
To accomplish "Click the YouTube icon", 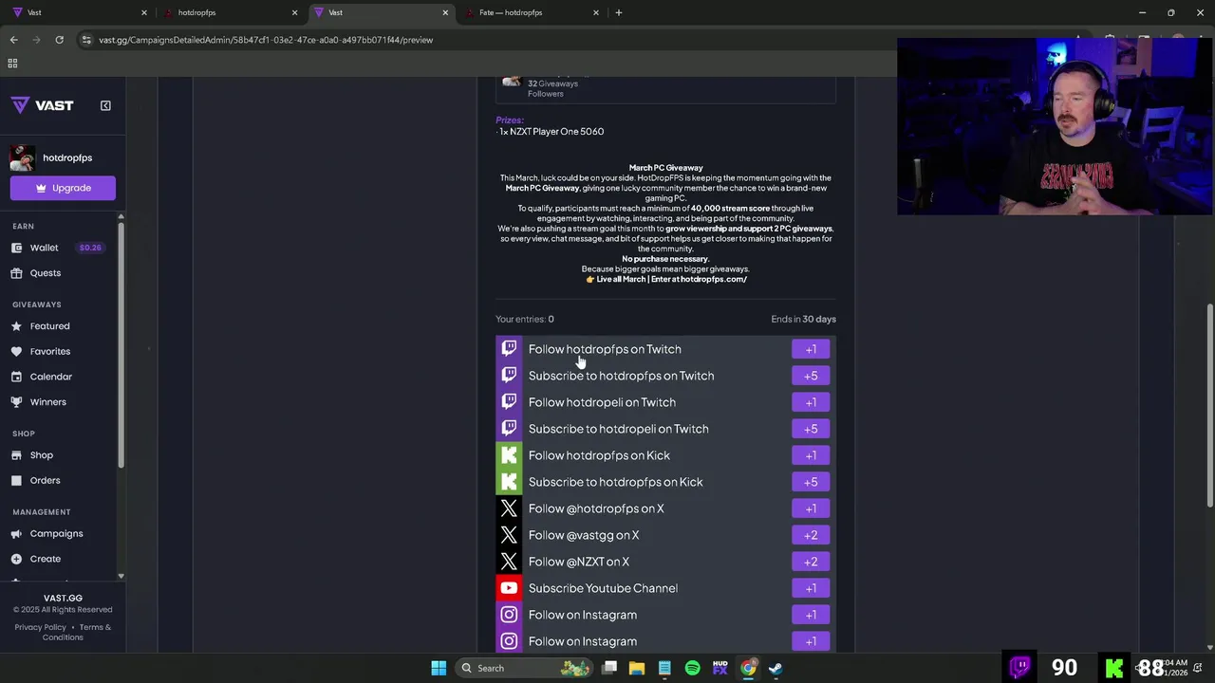I will coord(509,588).
